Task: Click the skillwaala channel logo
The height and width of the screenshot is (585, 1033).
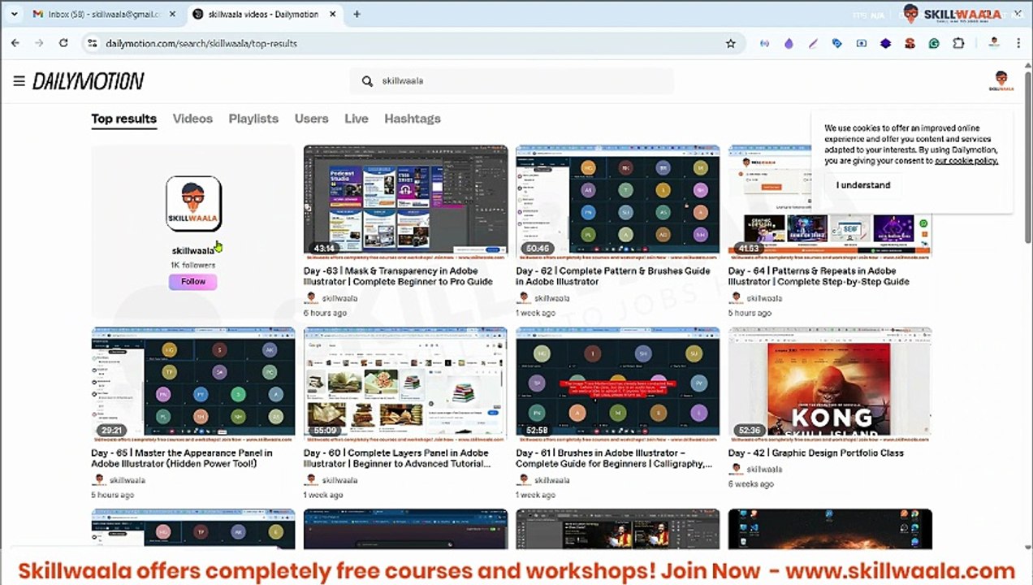Action: tap(193, 204)
